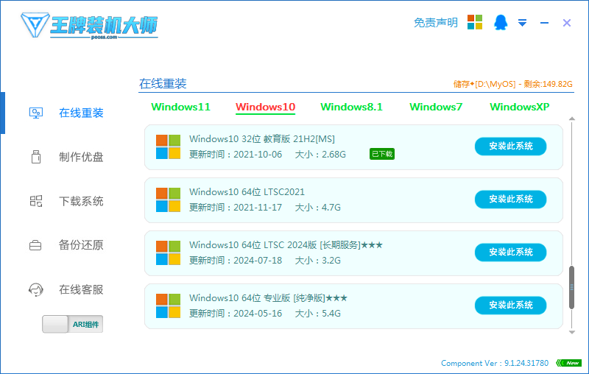Select Windows10 64位 LTSC2021 title

[x=247, y=192]
